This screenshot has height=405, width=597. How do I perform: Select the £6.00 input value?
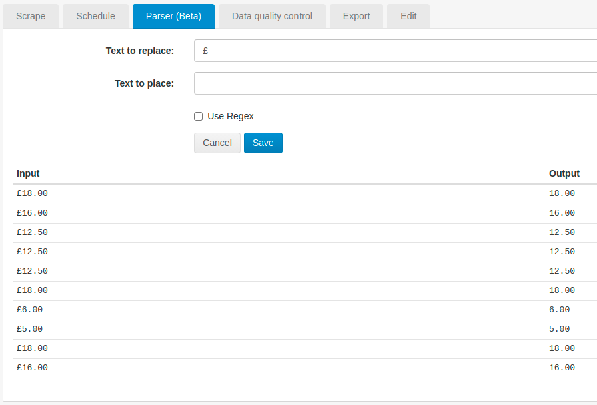click(x=29, y=309)
